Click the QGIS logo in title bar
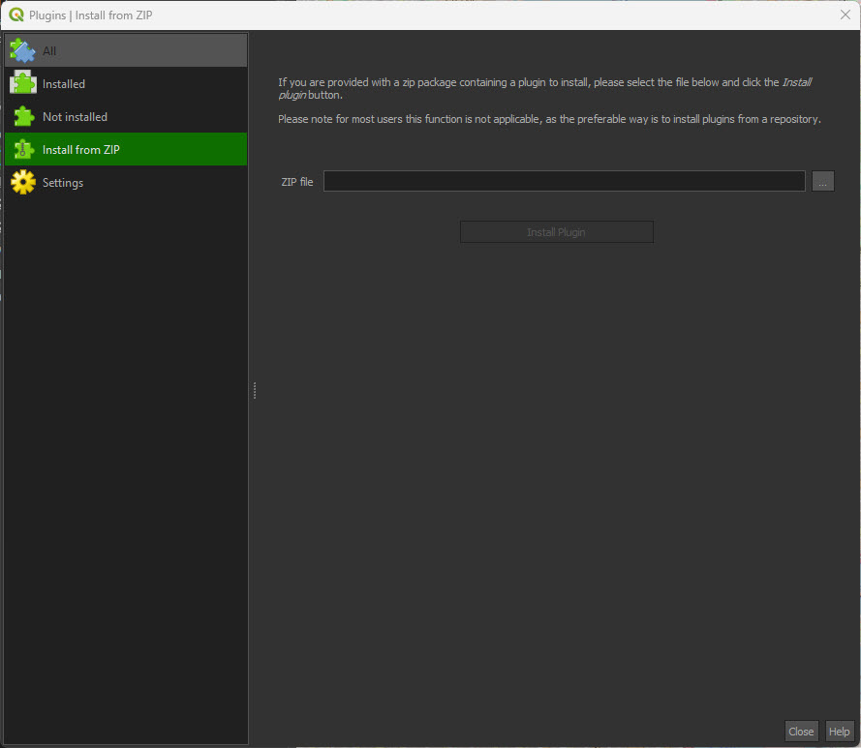The width and height of the screenshot is (861, 748). click(15, 15)
